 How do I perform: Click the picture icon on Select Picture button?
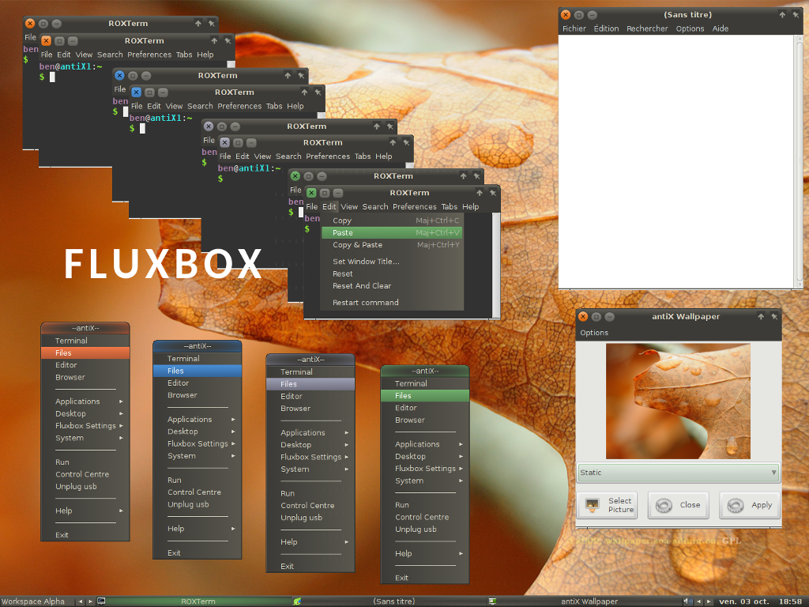coord(593,505)
